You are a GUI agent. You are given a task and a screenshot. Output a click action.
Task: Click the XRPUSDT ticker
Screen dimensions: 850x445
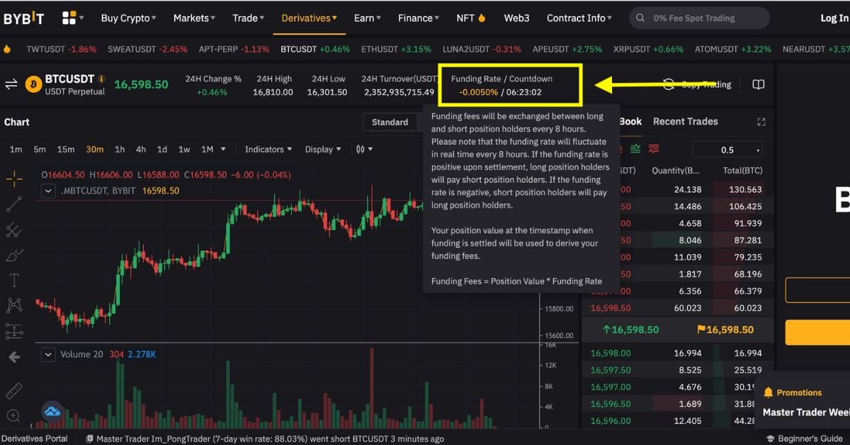(648, 49)
